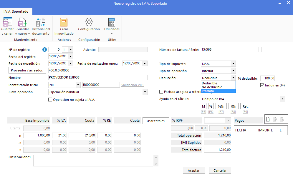Click the Ret. button

[246, 106]
